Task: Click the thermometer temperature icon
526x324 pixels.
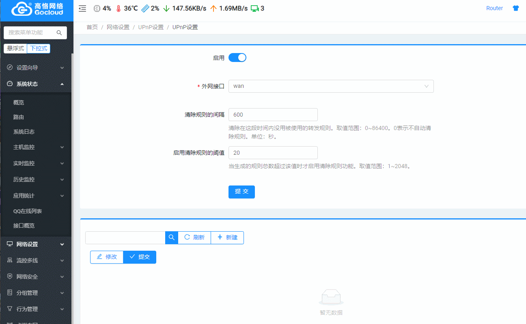Action: point(119,8)
